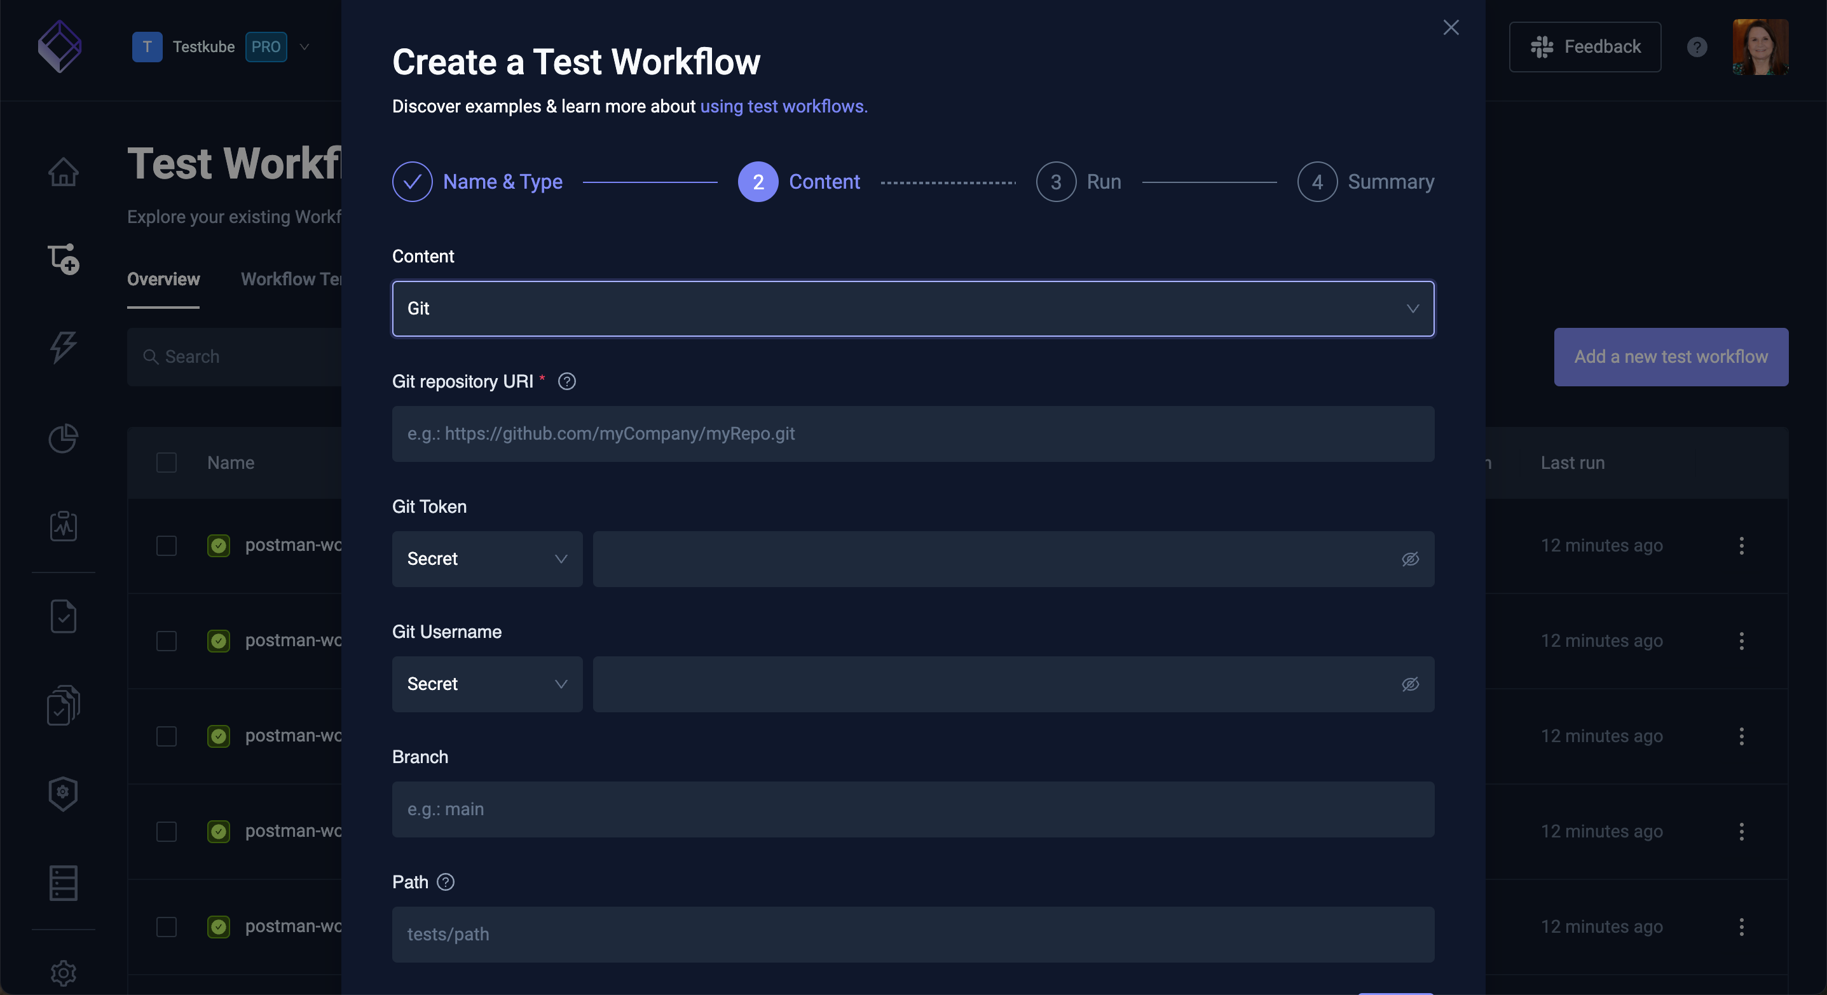Open using test workflows help link
Viewport: 1827px width, 995px height.
[783, 107]
